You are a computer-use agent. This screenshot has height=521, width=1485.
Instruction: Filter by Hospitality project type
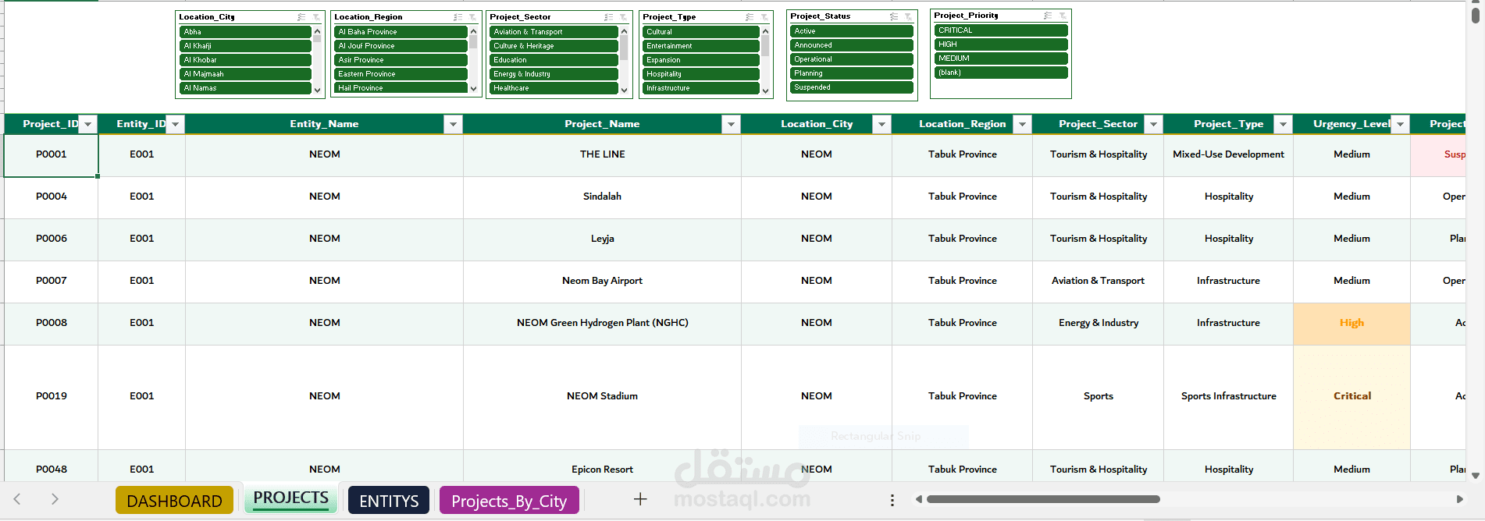701,74
